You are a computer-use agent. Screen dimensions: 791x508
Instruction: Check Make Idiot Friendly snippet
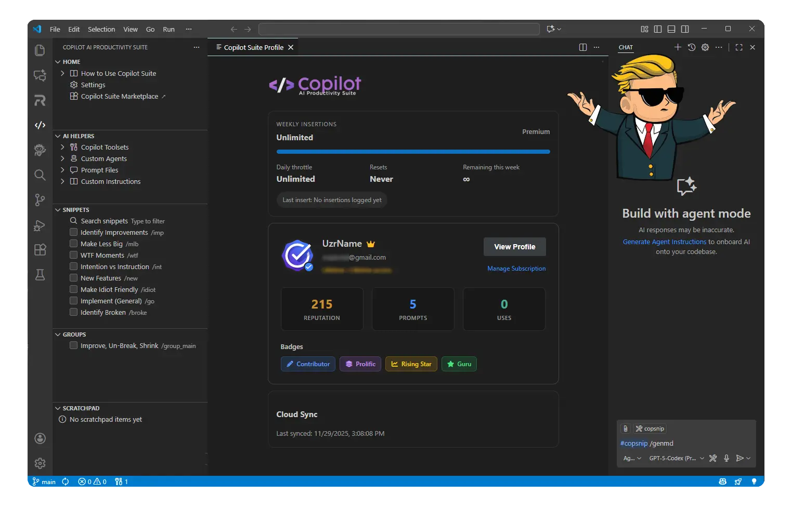[74, 289]
